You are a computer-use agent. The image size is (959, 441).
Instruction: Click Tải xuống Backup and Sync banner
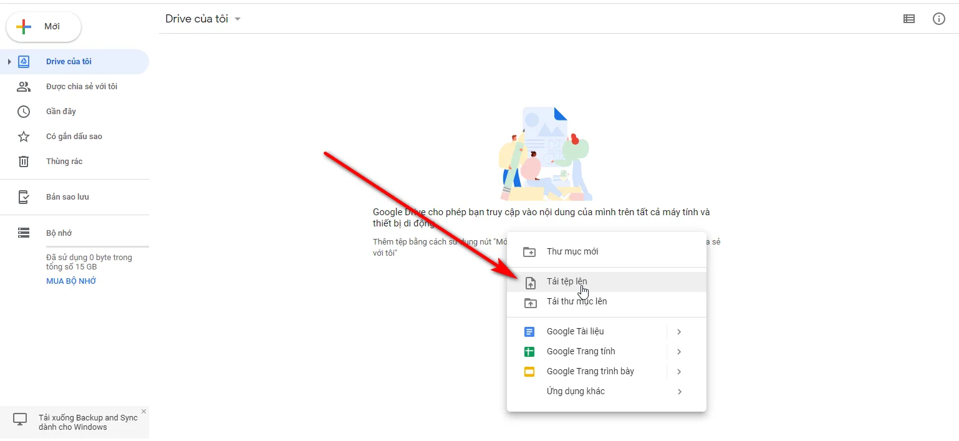point(75,422)
